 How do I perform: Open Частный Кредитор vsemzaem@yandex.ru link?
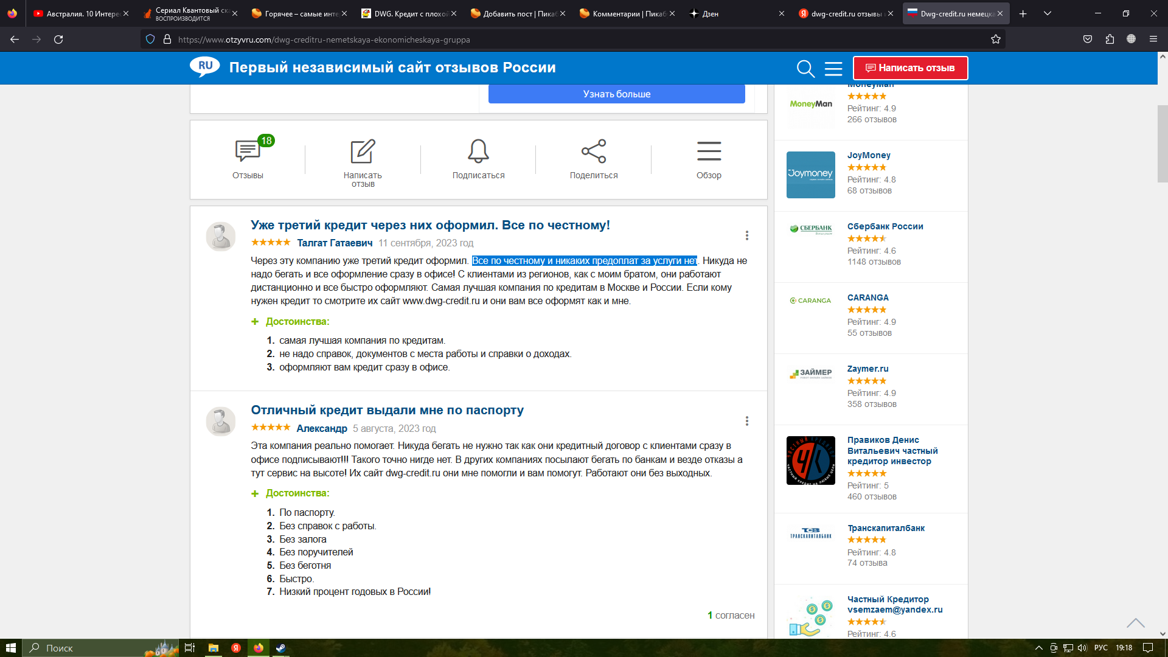895,604
